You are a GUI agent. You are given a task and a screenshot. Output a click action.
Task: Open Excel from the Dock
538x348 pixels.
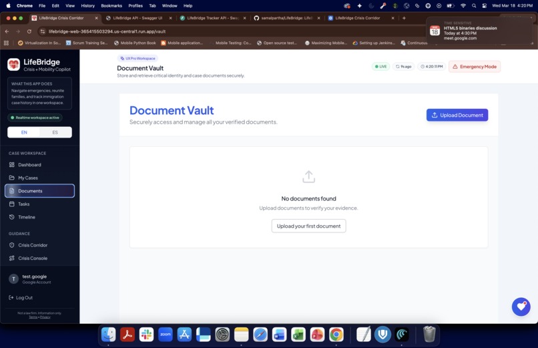pyautogui.click(x=298, y=334)
